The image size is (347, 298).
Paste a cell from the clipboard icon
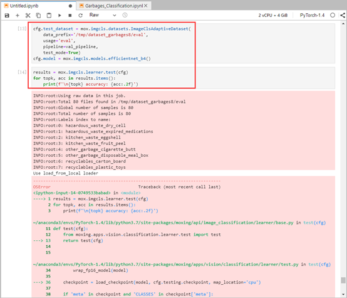[x=49, y=15]
